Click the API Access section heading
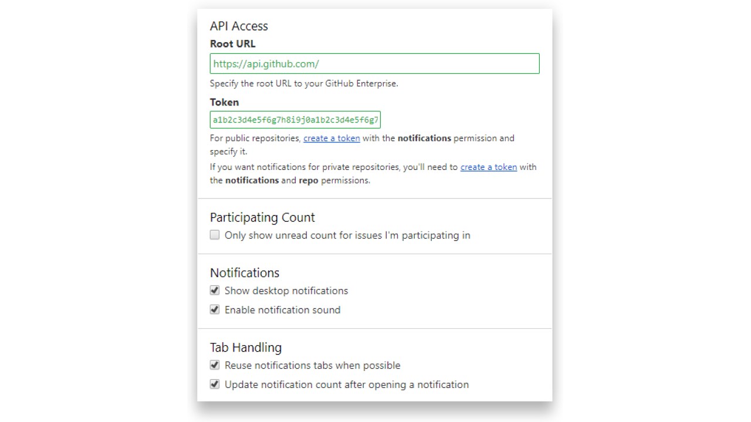Screen dimensions: 751x422 [x=239, y=26]
